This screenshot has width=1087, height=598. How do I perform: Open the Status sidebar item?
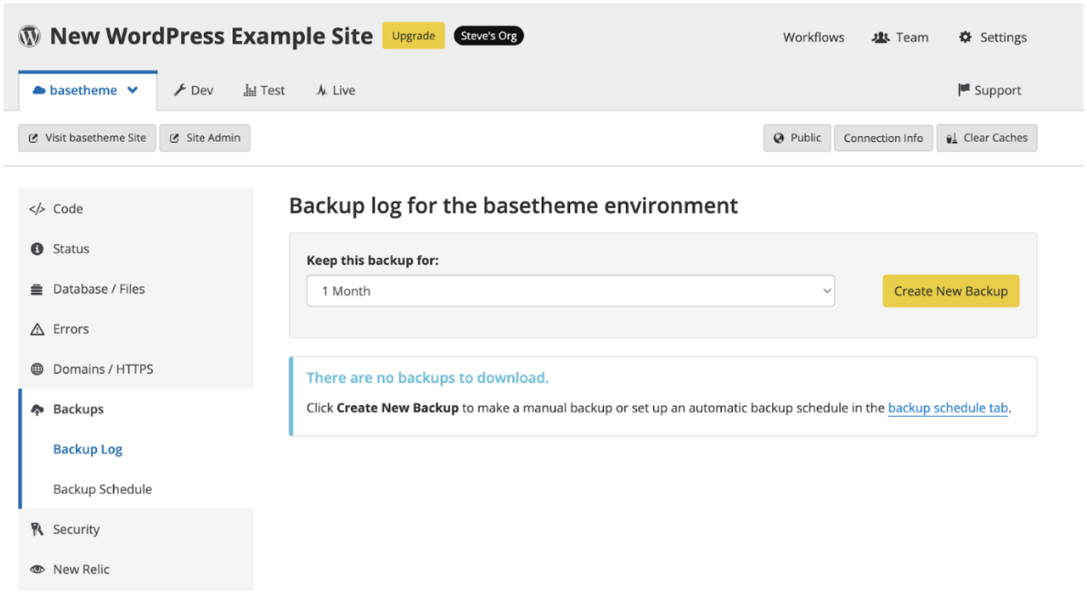70,249
